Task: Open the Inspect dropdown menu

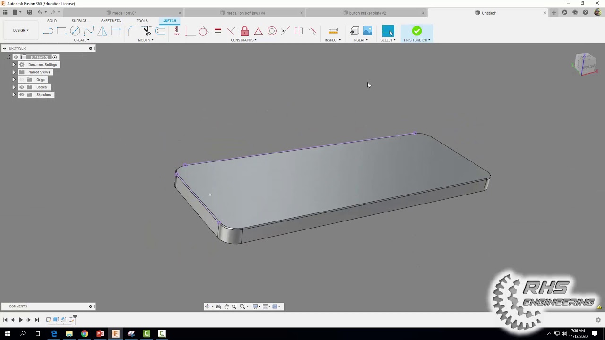Action: (333, 40)
